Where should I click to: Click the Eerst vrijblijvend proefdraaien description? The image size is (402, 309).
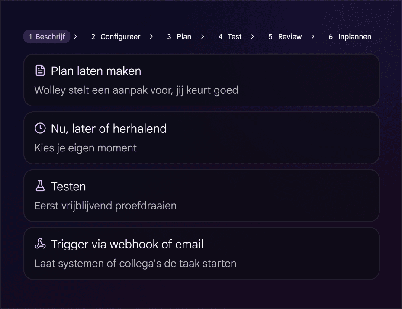pos(106,206)
